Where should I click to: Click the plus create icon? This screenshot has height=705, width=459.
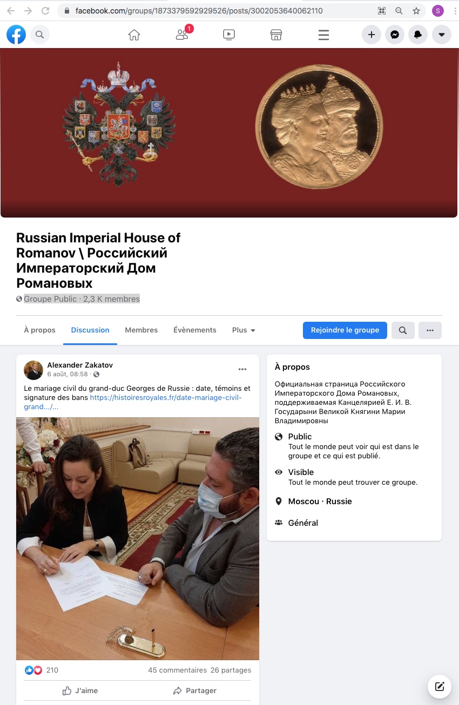(x=371, y=35)
